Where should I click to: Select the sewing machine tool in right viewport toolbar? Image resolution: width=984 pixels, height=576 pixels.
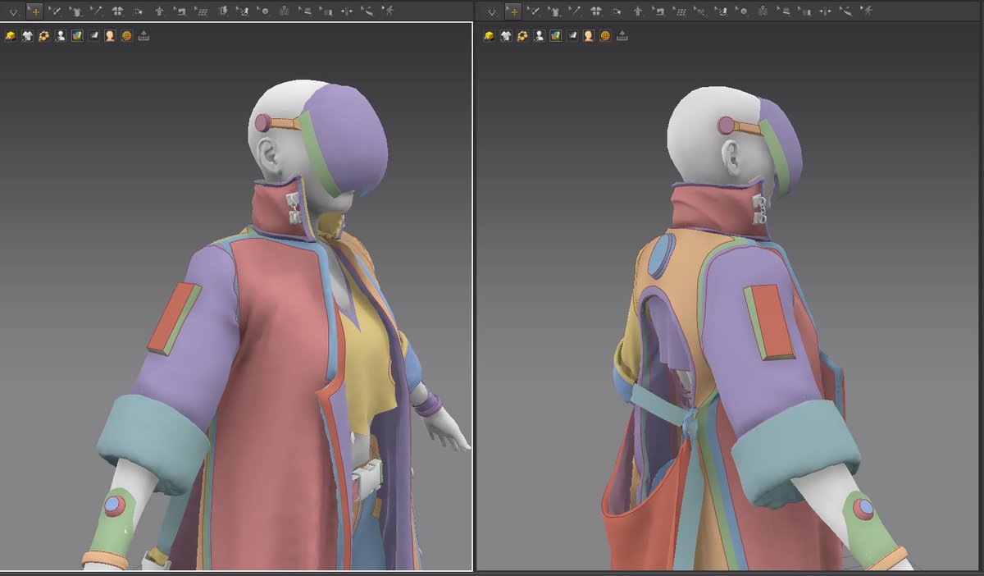658,11
